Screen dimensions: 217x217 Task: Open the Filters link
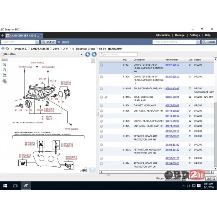coord(65,42)
